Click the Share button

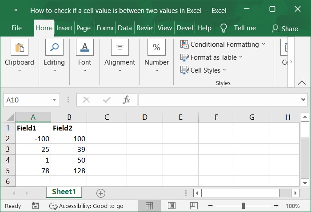(x=285, y=29)
